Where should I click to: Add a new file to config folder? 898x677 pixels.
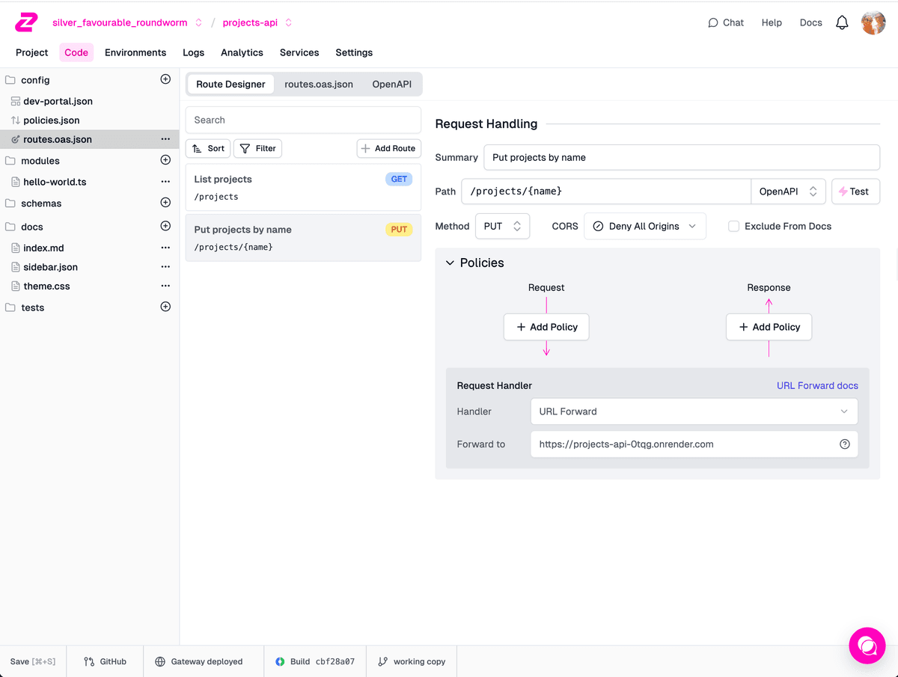(165, 79)
